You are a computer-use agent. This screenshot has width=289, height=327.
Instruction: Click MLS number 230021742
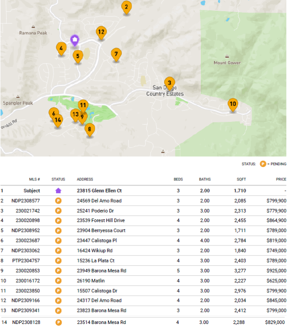[28, 211]
